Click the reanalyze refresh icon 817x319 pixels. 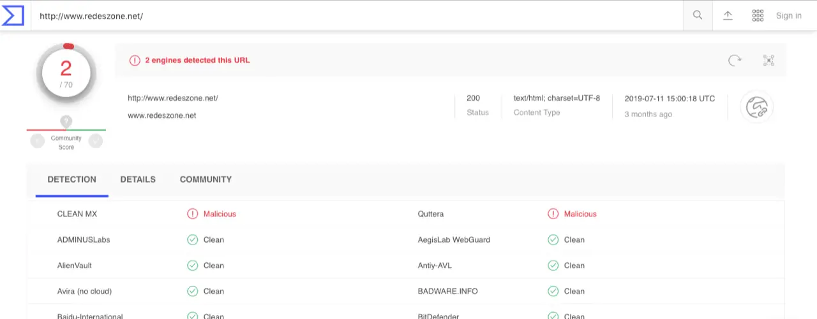click(x=735, y=60)
